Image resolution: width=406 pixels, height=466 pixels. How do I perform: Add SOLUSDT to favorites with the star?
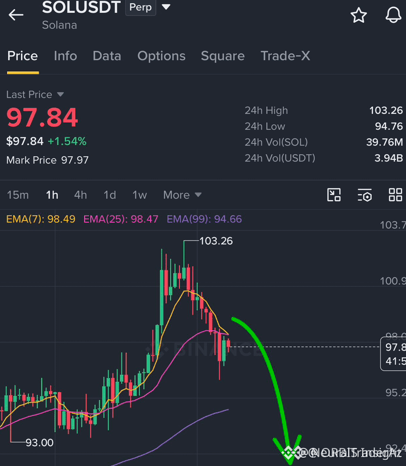(359, 15)
